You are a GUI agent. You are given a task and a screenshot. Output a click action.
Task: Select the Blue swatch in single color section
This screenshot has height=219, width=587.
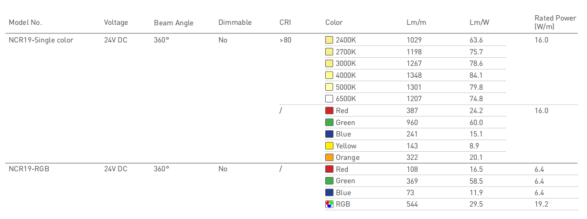point(329,134)
